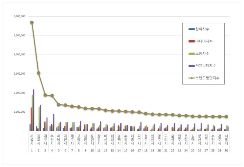Click the 시흥시 x-axis category label
The image size is (244, 167).
[226, 141]
